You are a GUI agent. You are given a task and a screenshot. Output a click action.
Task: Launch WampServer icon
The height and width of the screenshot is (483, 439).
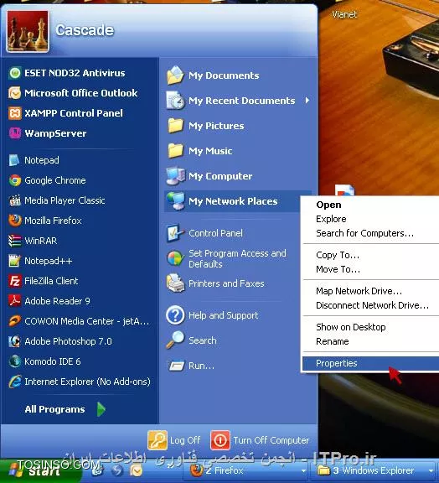tap(14, 133)
